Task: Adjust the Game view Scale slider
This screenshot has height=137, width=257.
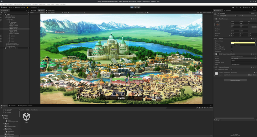Action: (x=76, y=12)
